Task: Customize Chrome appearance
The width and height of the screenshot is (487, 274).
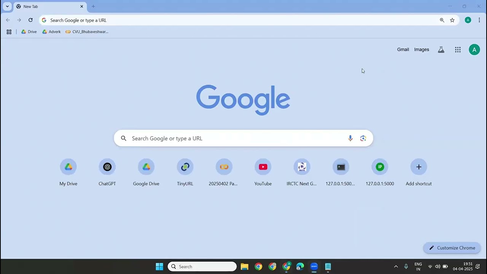Action: pos(452,248)
